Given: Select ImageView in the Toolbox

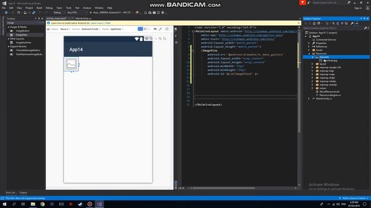Looking at the screenshot, I should (x=21, y=35).
